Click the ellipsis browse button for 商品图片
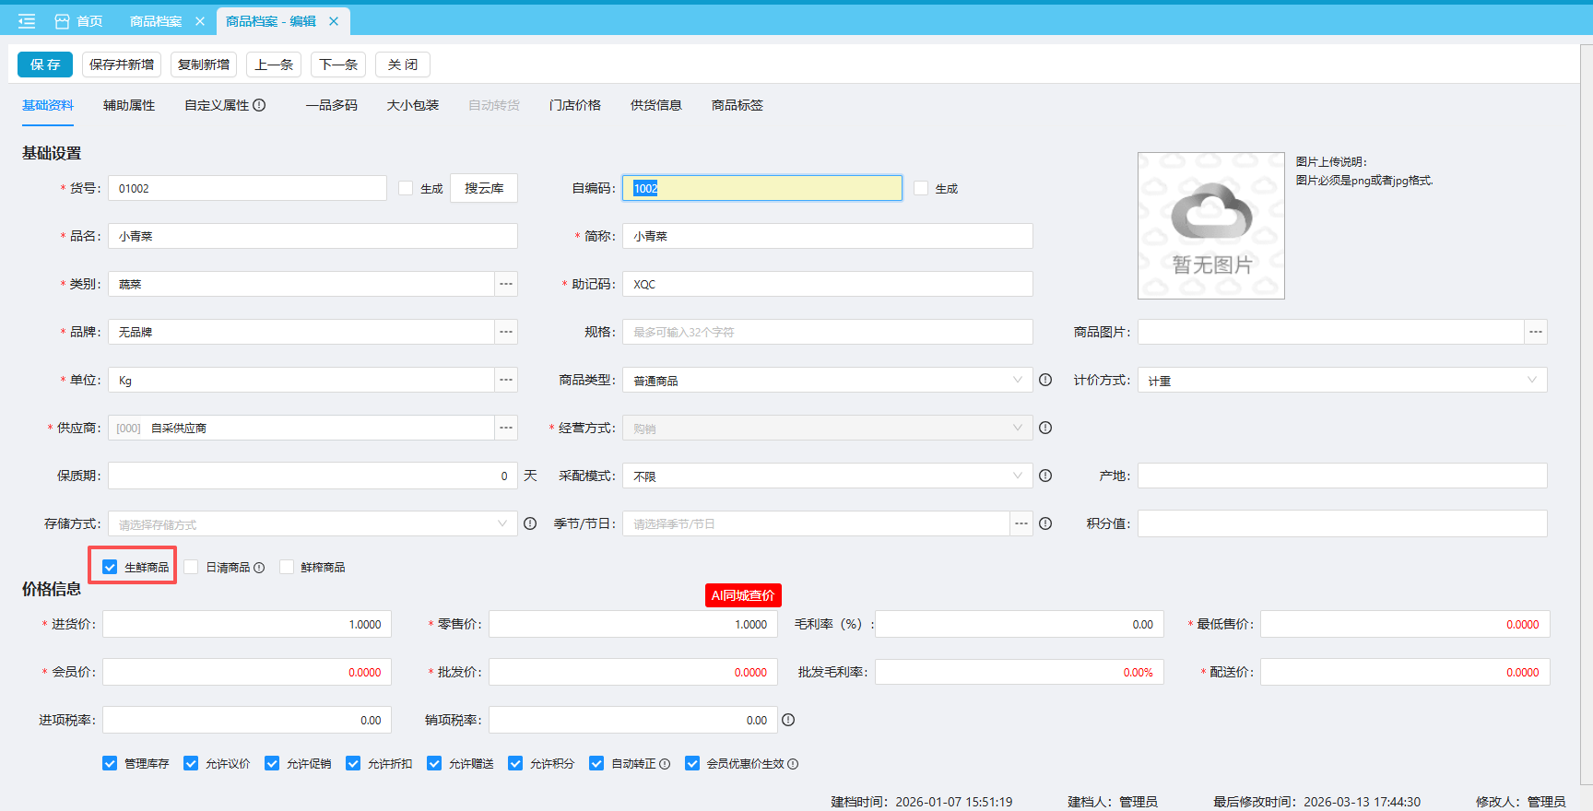Viewport: 1593px width, 811px height. 1535,332
